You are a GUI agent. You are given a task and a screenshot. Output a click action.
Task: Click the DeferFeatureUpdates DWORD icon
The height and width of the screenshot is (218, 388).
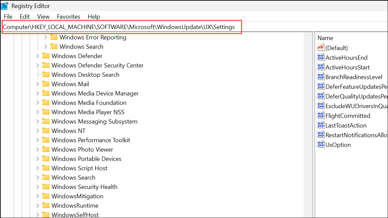pos(321,86)
